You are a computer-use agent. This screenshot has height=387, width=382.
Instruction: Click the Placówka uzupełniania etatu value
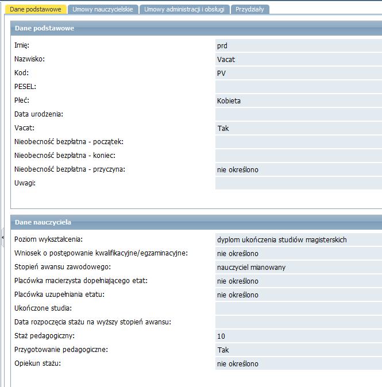(299, 295)
